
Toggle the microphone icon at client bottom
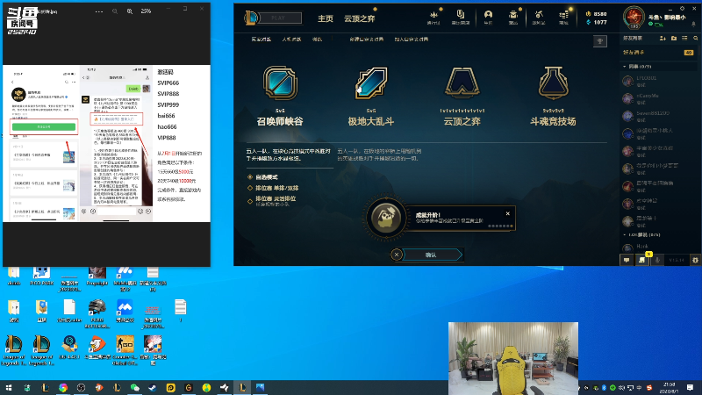point(657,260)
